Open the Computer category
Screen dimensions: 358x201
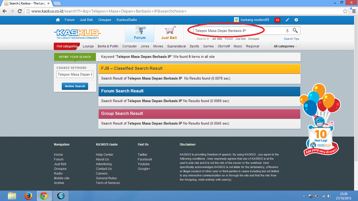pyautogui.click(x=129, y=46)
